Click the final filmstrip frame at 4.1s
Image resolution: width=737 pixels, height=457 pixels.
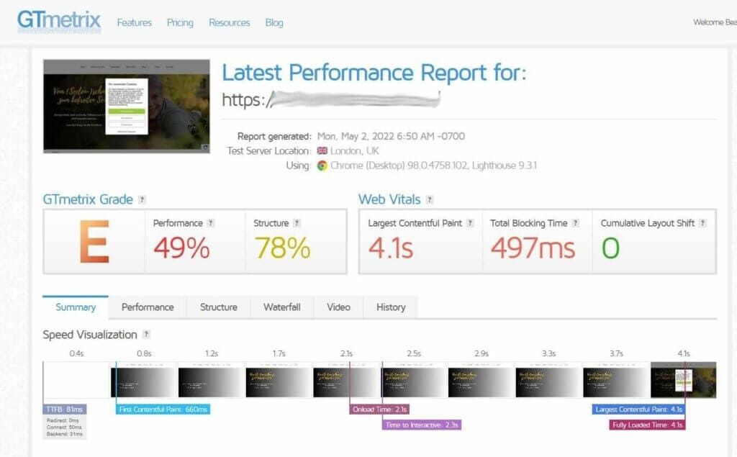(684, 380)
